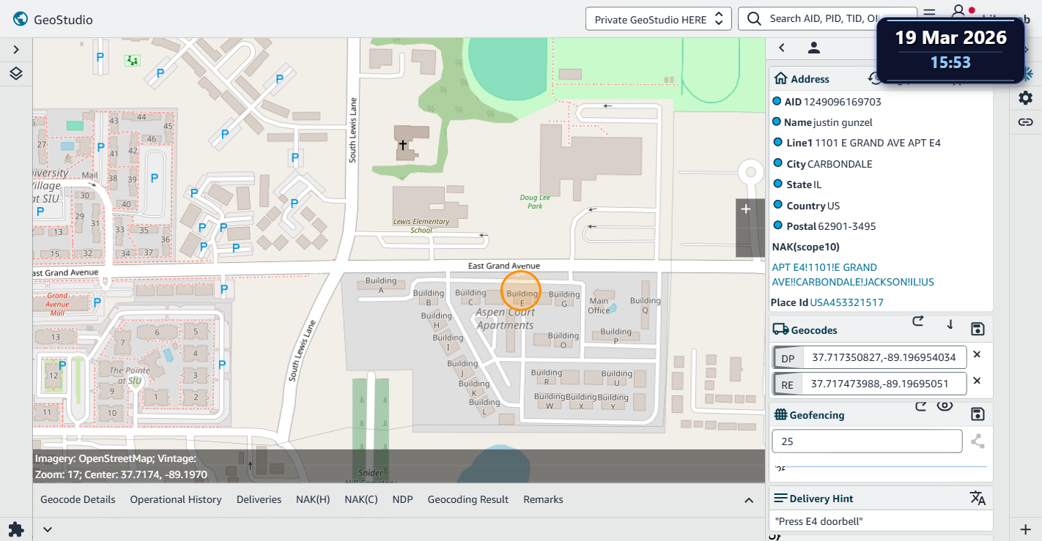Toggle the City field blue dot
This screenshot has height=541, width=1042.
777,163
